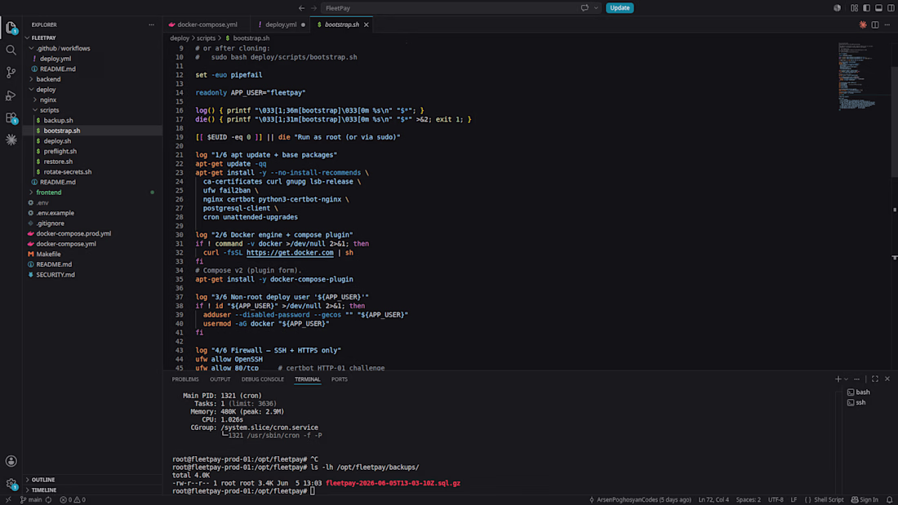Click the Update button
Image resolution: width=898 pixels, height=505 pixels.
tap(620, 8)
